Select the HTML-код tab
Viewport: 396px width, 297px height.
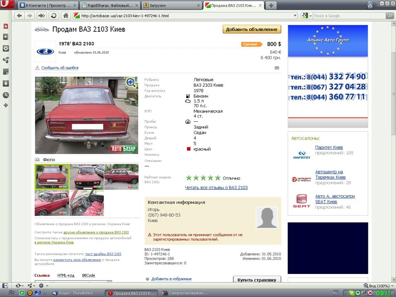[66, 275]
